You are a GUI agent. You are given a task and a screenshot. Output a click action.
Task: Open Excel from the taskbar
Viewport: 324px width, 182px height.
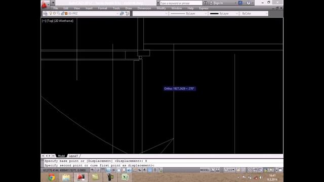(125, 177)
